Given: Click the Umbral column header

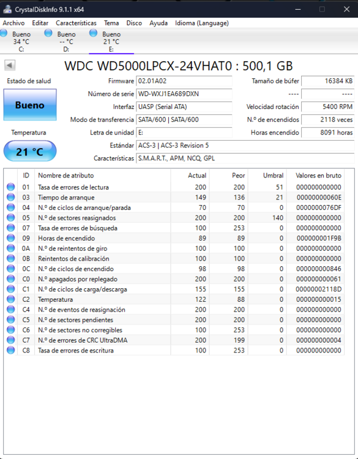Looking at the screenshot, I should click(267, 176).
